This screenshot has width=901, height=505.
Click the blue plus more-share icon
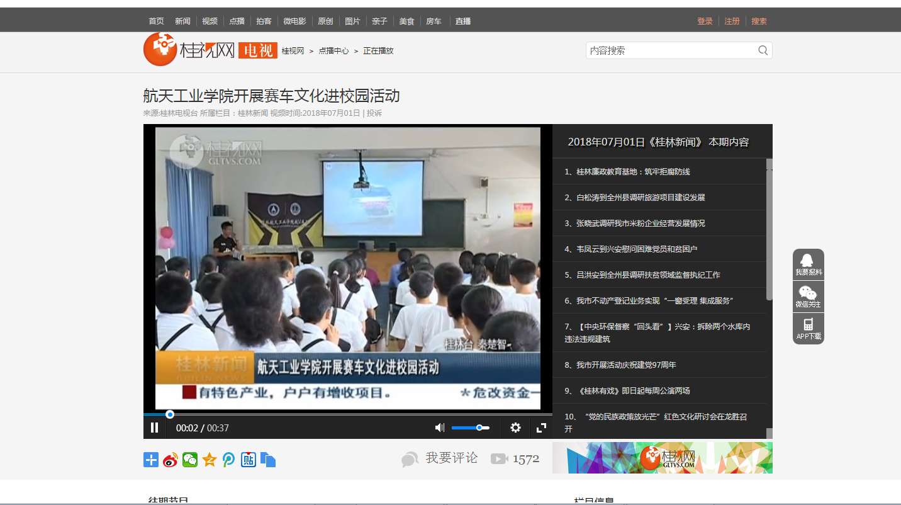coord(151,460)
